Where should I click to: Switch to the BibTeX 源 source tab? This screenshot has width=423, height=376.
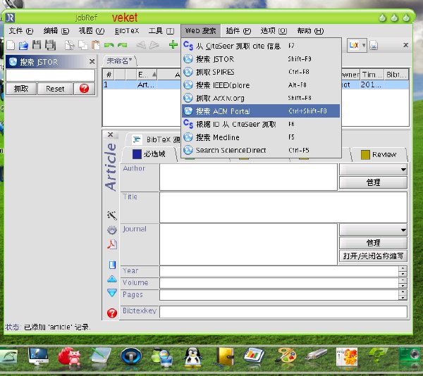(x=154, y=139)
